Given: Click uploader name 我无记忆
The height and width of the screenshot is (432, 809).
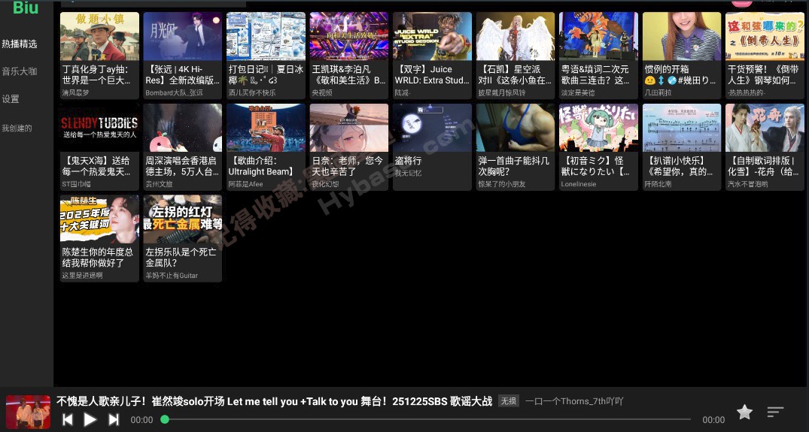Looking at the screenshot, I should tap(408, 173).
